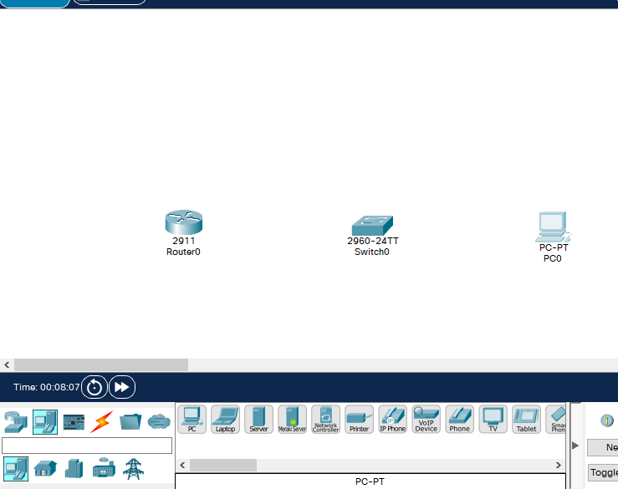Viewport: 618px width, 489px height.
Task: Select the PC-PT PC0 device
Action: click(553, 227)
